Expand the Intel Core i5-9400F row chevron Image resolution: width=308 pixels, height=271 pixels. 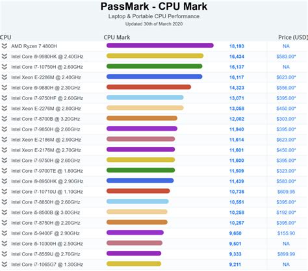(x=5, y=233)
